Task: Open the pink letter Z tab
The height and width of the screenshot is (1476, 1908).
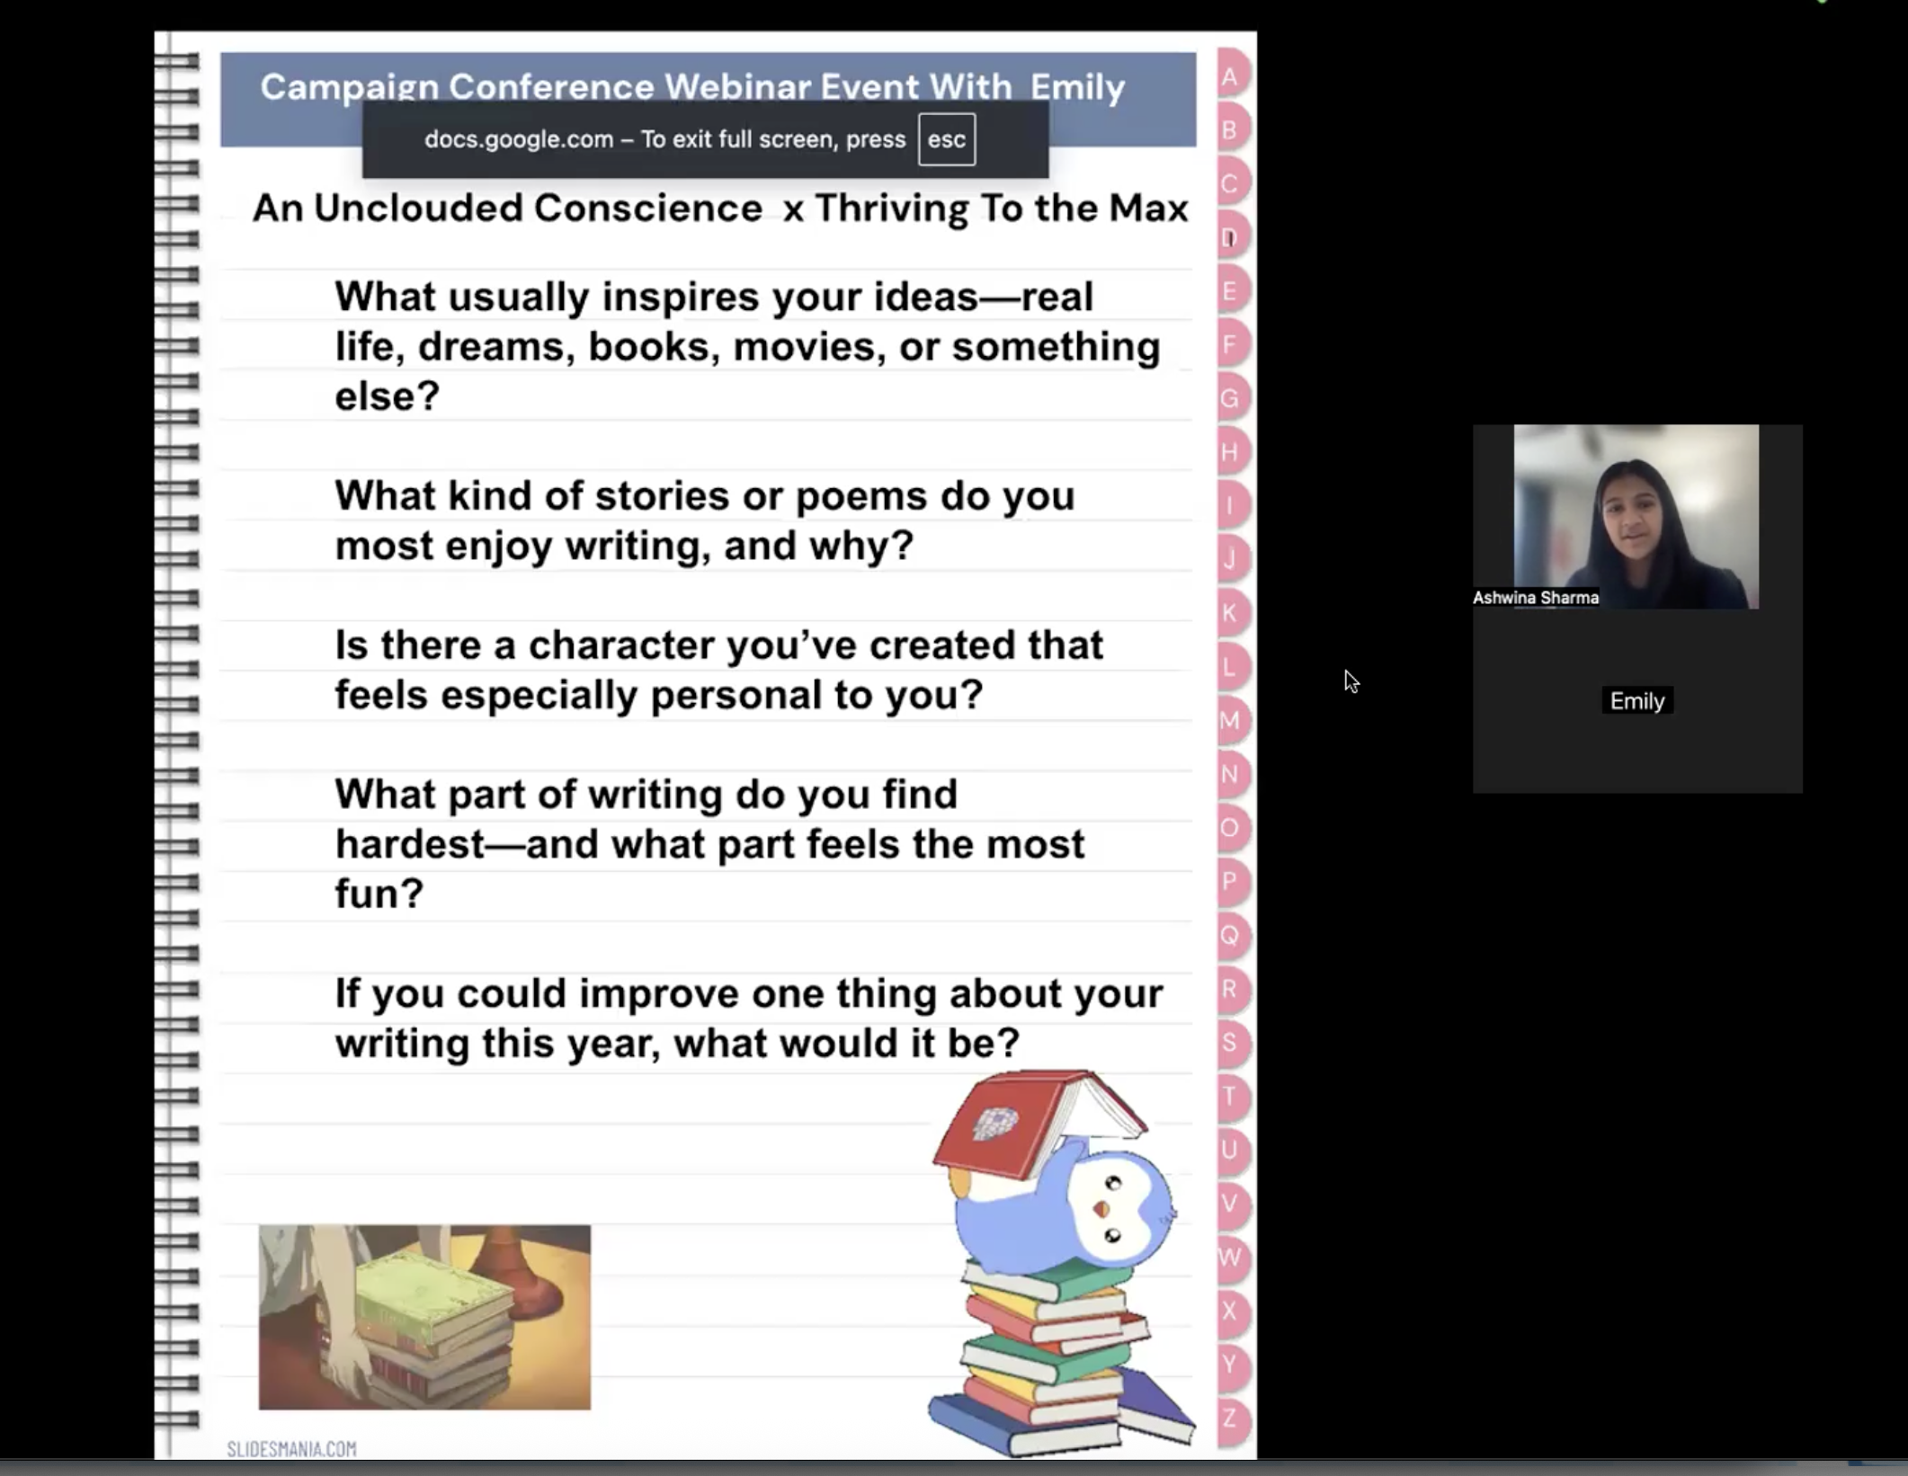Action: pos(1230,1418)
